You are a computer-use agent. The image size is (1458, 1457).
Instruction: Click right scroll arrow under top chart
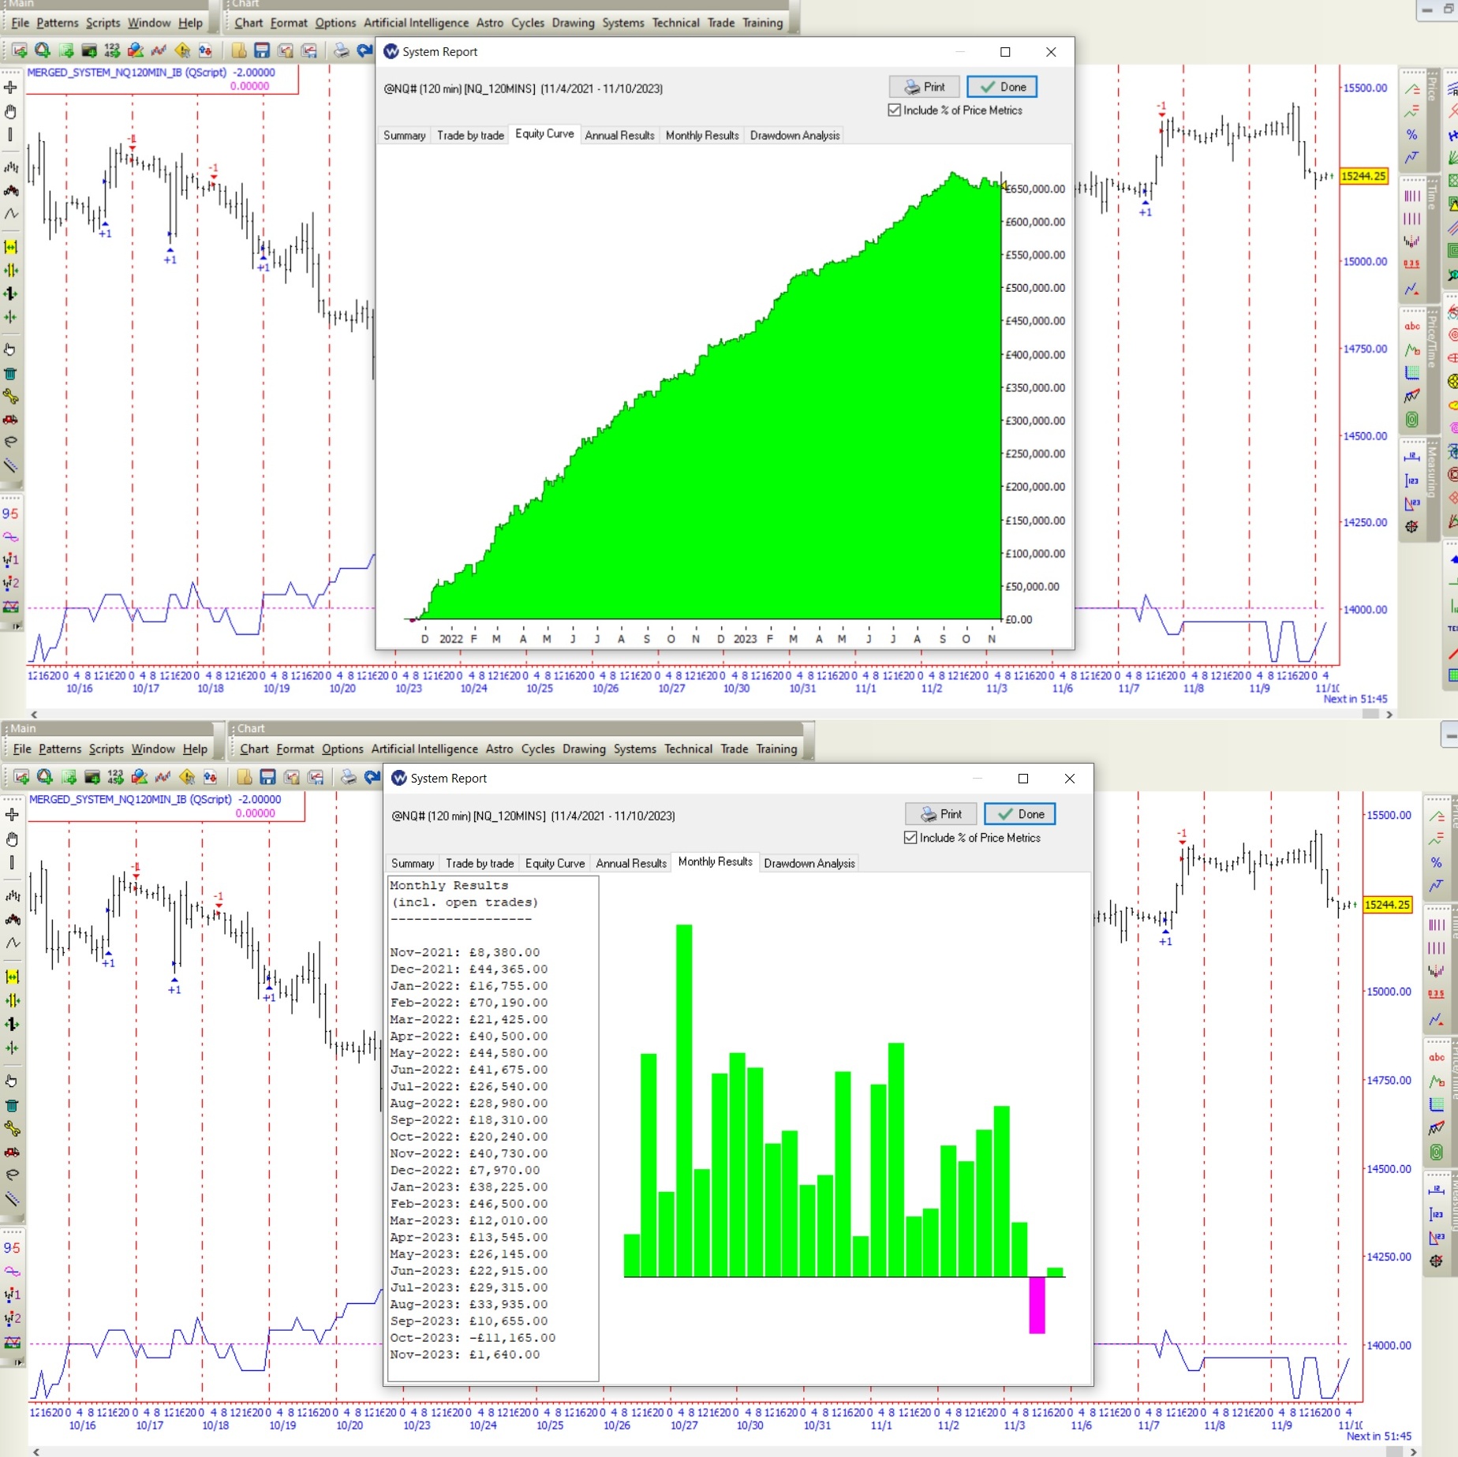[x=1389, y=714]
